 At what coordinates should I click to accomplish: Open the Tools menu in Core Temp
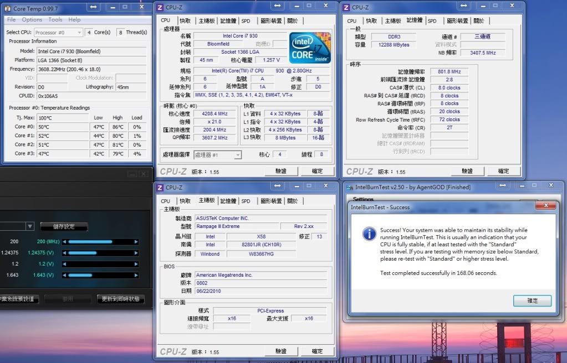tap(55, 19)
